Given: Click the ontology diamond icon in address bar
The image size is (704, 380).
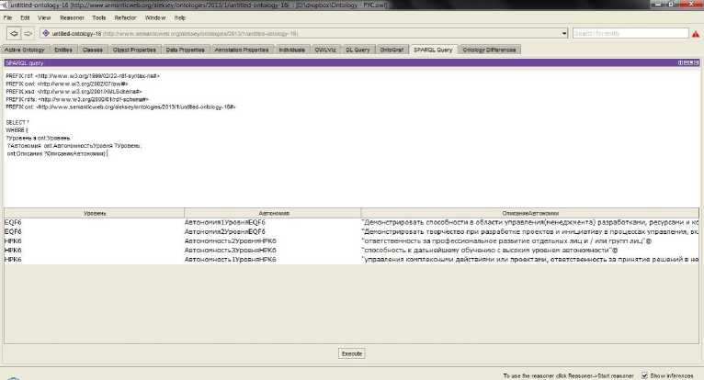Looking at the screenshot, I should [45, 33].
